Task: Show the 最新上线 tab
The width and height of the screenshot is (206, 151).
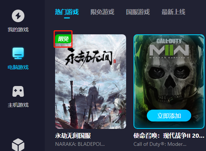Action: point(173,12)
